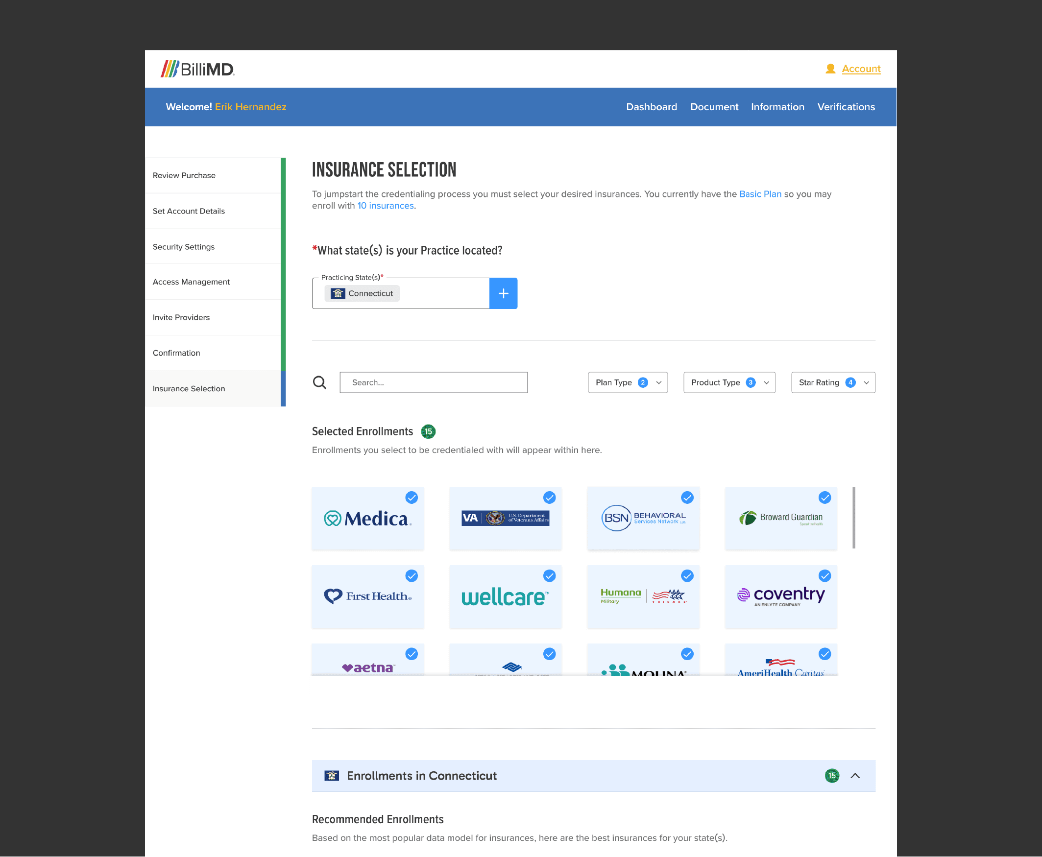The image size is (1042, 857).
Task: Click the magnifying glass search icon
Action: tap(319, 382)
